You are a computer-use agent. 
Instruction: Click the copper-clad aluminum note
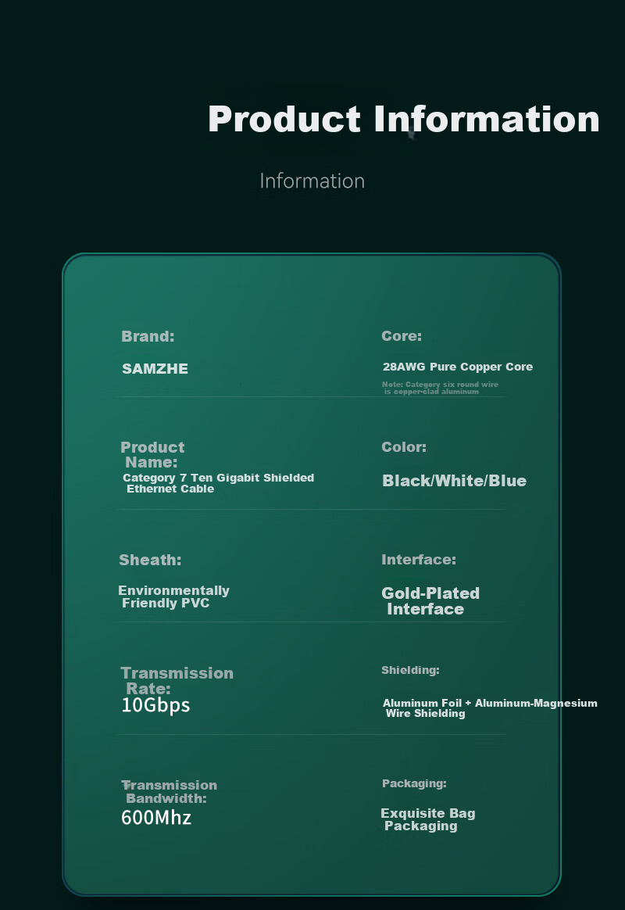coord(440,388)
